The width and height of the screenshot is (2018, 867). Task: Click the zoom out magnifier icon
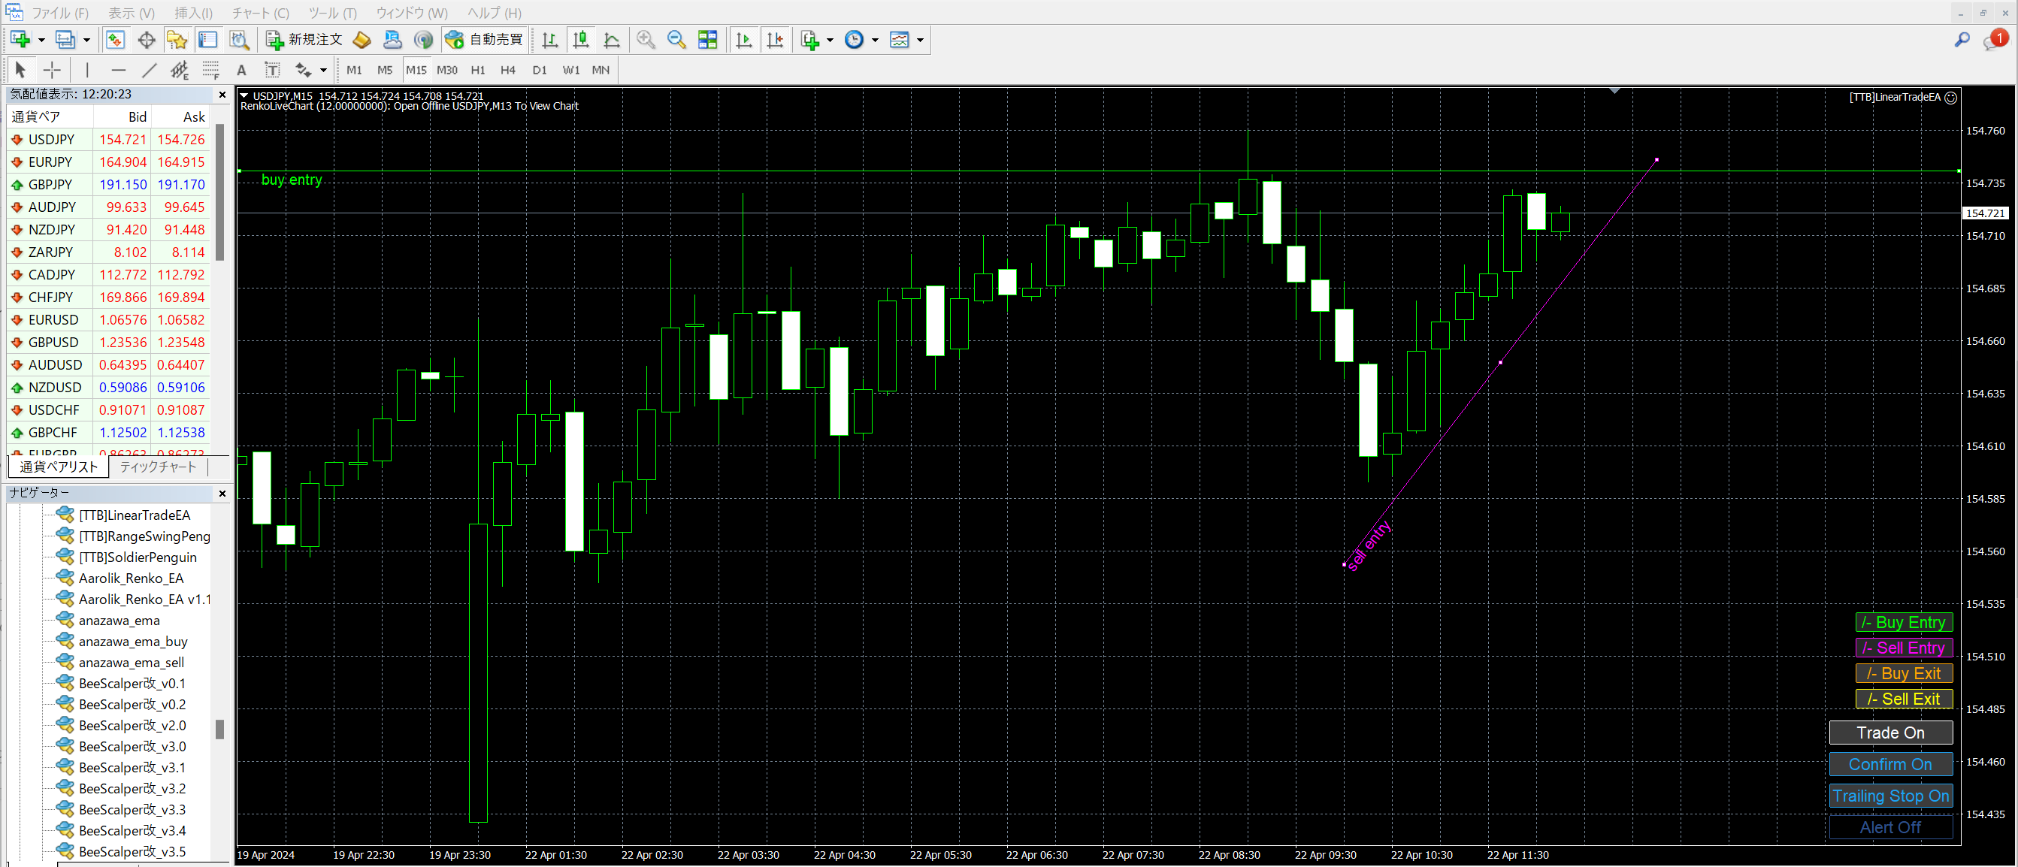(676, 40)
